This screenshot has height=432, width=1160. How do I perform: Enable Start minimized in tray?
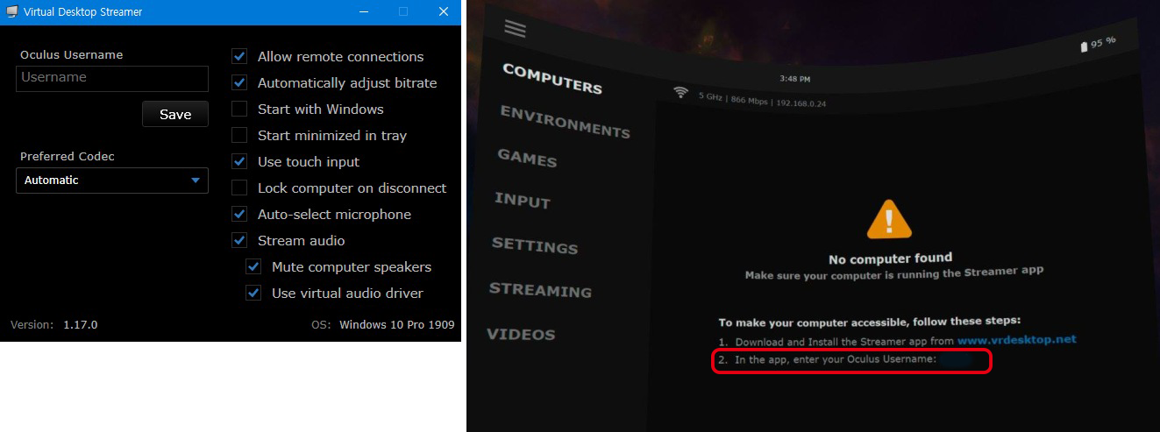point(239,135)
